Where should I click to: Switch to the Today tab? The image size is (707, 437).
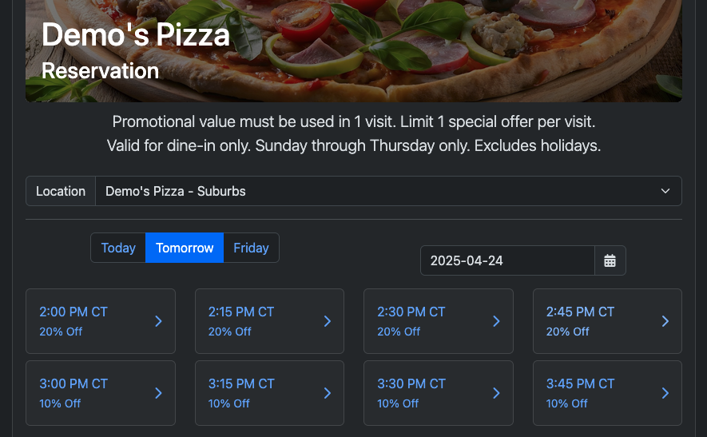[118, 248]
